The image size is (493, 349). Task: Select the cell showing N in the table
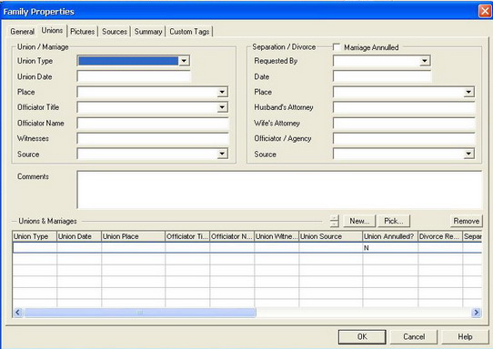coord(390,248)
